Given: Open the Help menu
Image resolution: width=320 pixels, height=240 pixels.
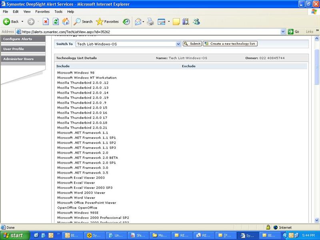Looking at the screenshot, I should click(70, 12).
